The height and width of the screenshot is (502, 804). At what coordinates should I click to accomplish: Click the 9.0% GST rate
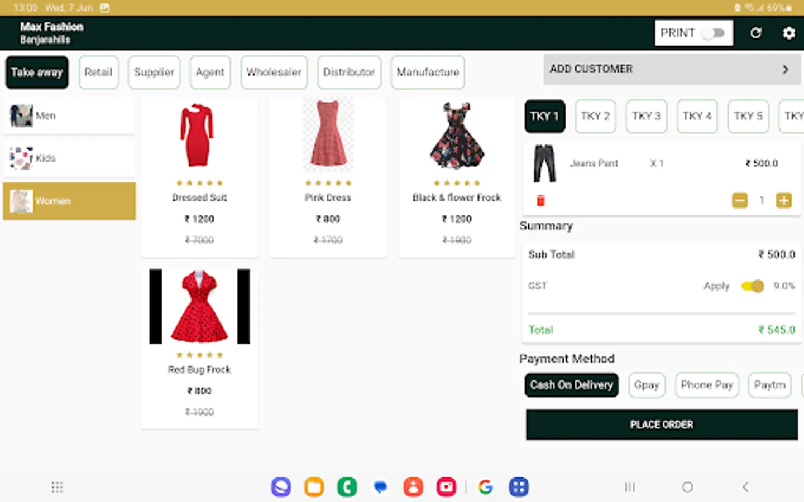coord(784,286)
